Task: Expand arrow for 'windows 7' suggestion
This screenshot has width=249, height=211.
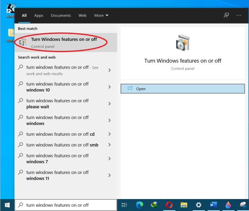Action: coord(109,159)
